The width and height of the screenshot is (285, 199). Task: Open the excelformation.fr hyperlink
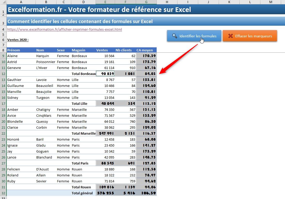click(x=64, y=29)
